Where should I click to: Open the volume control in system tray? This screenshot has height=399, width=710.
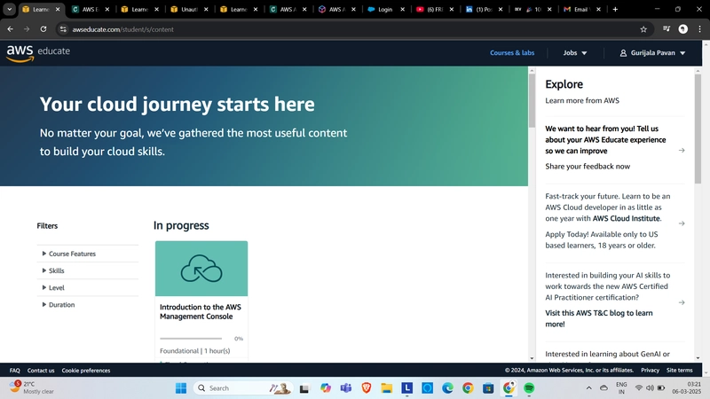click(650, 388)
